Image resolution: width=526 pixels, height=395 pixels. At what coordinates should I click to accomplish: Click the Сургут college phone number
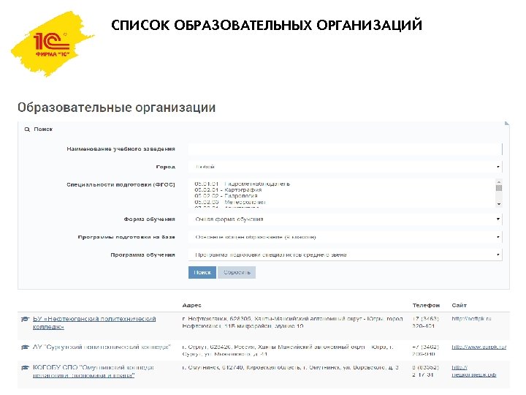click(x=425, y=350)
